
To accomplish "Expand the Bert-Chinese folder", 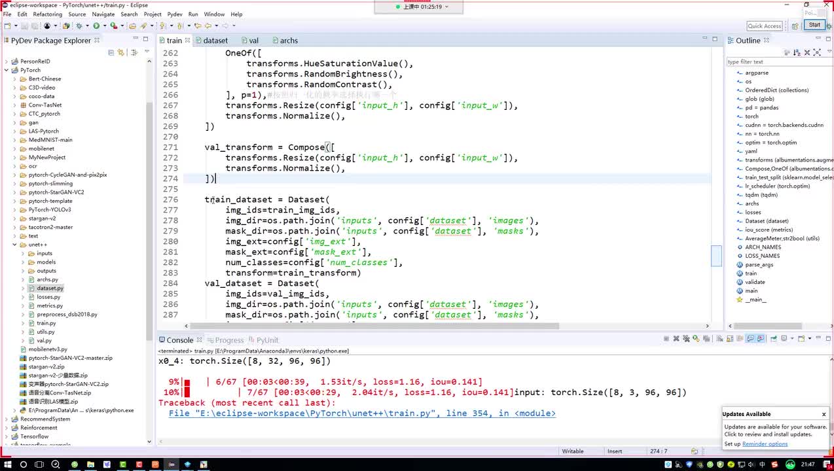I will click(x=15, y=78).
